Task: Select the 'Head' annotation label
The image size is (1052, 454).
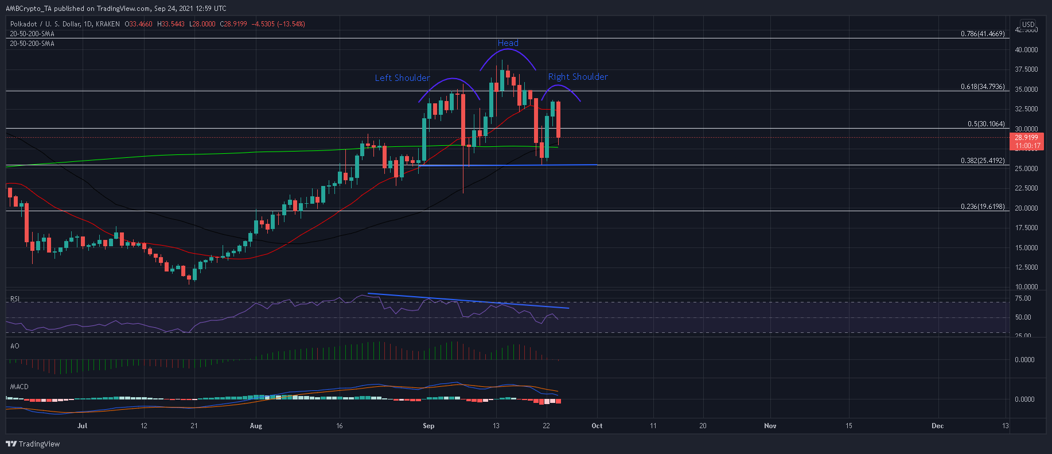Action: 508,43
